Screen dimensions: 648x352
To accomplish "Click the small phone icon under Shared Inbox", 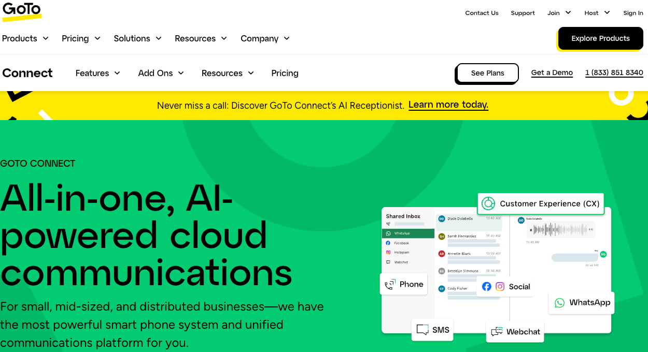I will 388,224.
